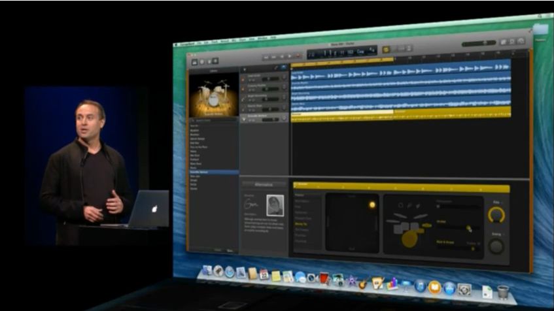Adjust the Kick & Snare variation slider
This screenshot has height=311, width=554.
(x=458, y=248)
